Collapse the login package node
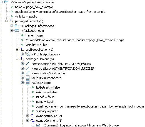The width and height of the screenshot is (145, 127). tap(12, 30)
